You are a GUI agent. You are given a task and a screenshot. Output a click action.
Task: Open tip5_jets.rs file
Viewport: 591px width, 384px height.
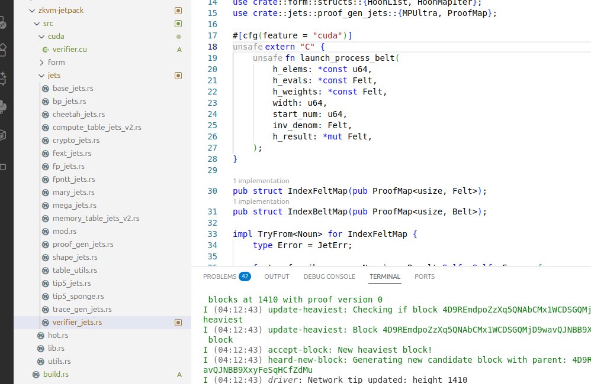point(72,284)
